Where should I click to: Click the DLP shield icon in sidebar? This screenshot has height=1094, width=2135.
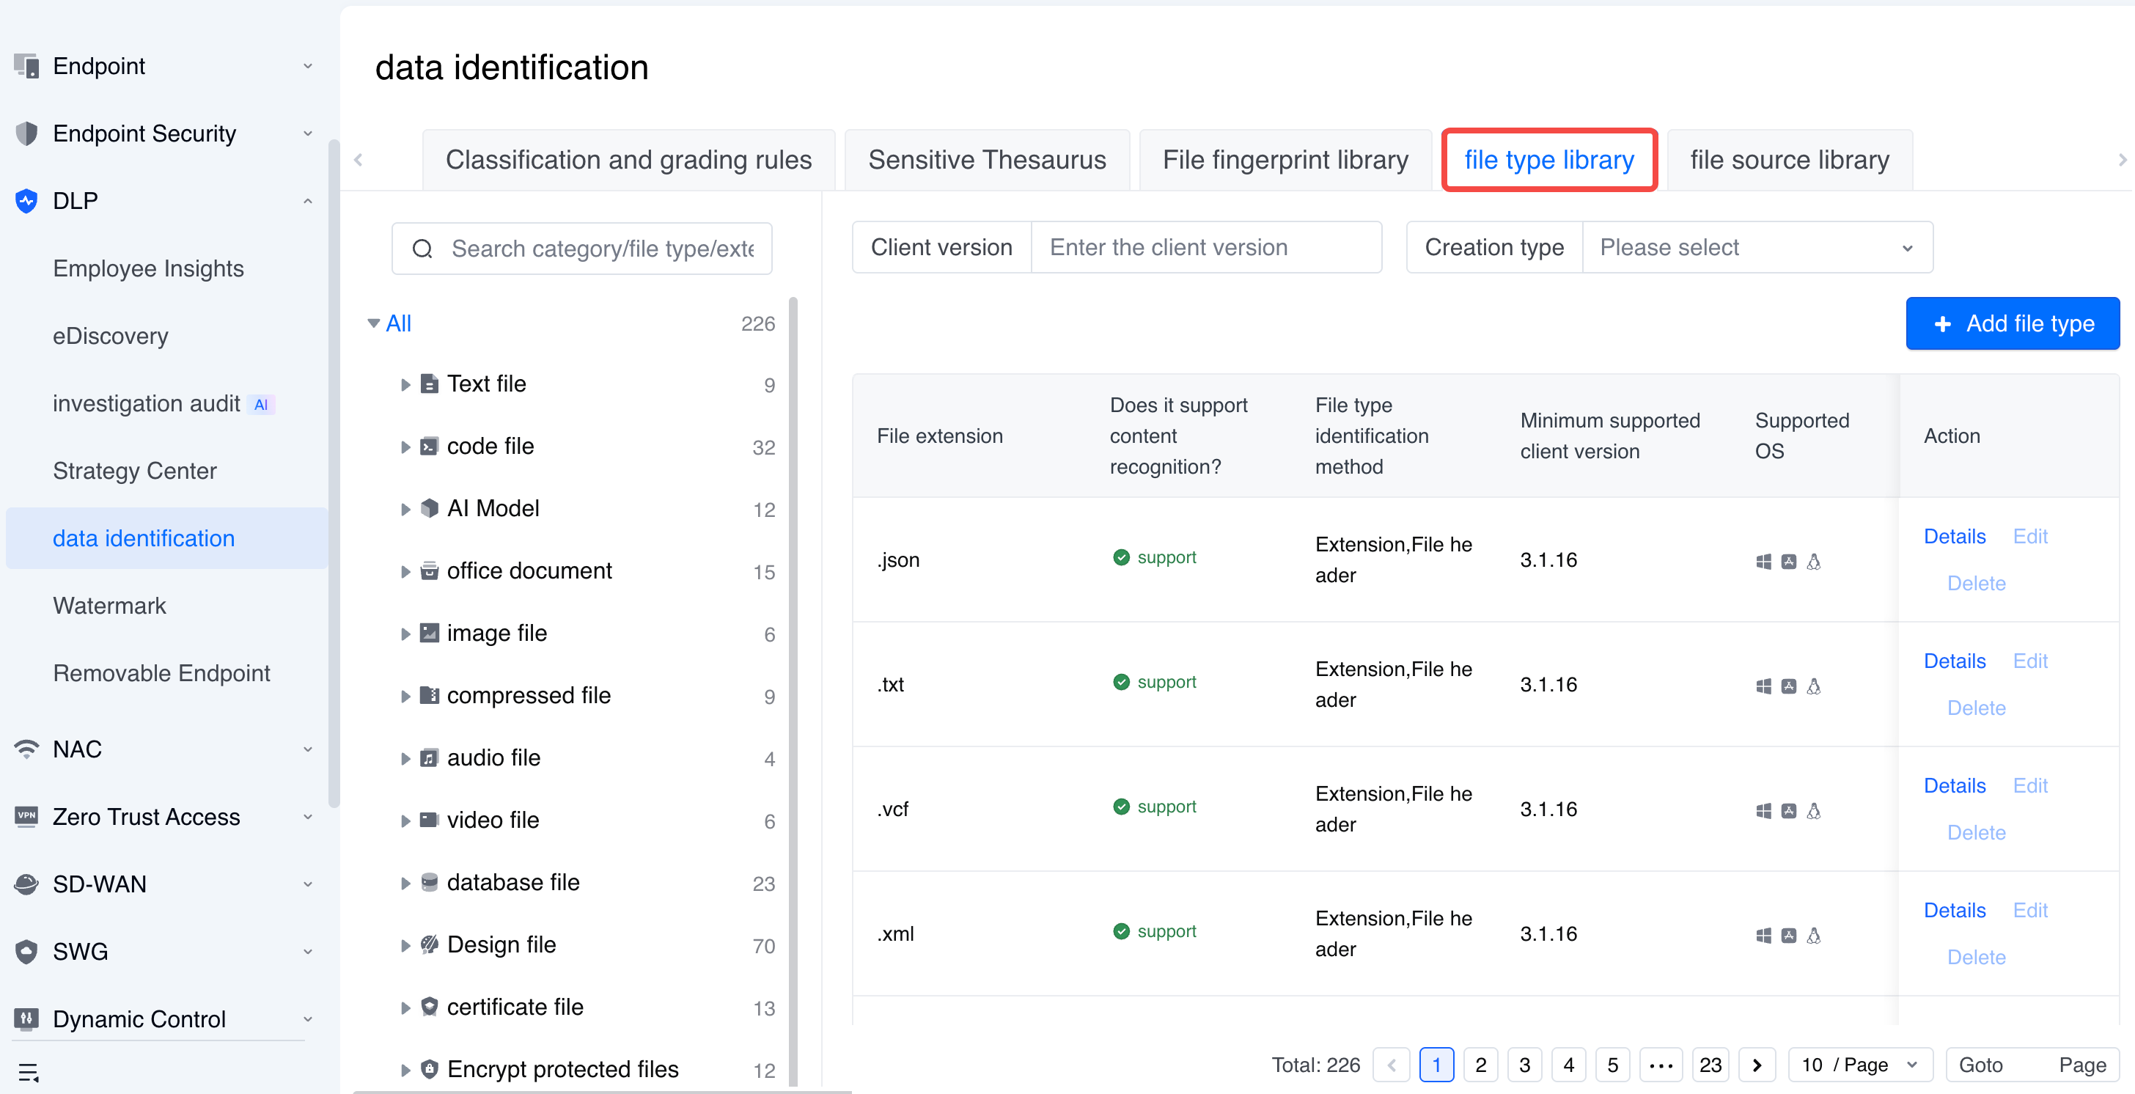(x=26, y=201)
